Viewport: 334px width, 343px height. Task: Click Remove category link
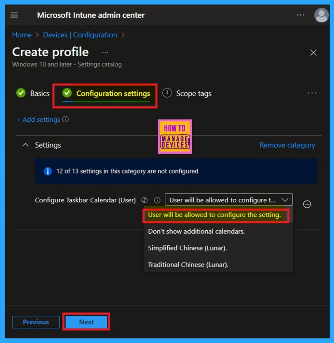click(287, 145)
